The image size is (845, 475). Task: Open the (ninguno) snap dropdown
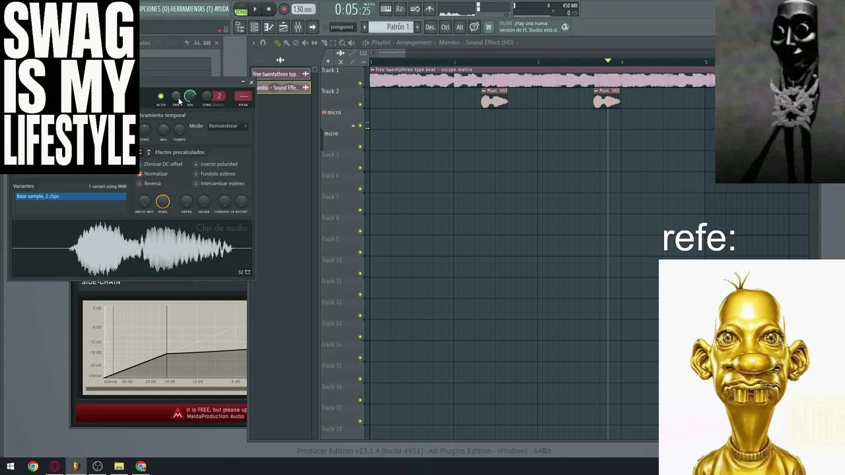(x=342, y=27)
